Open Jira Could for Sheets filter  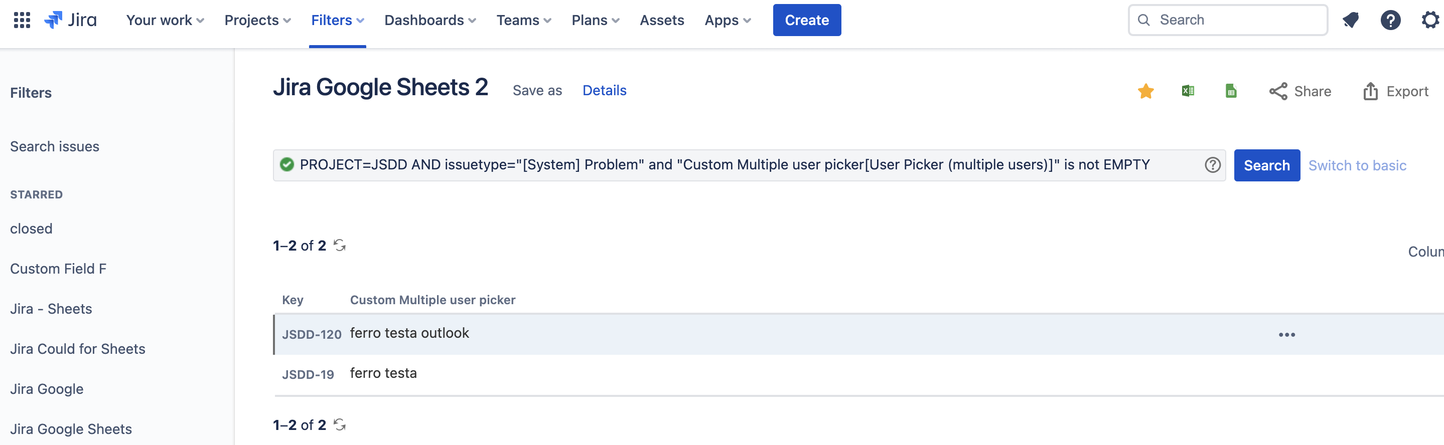(77, 349)
